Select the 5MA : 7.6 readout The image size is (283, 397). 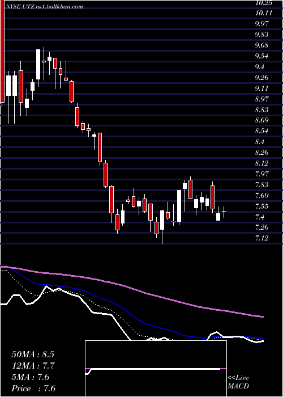pos(31,377)
